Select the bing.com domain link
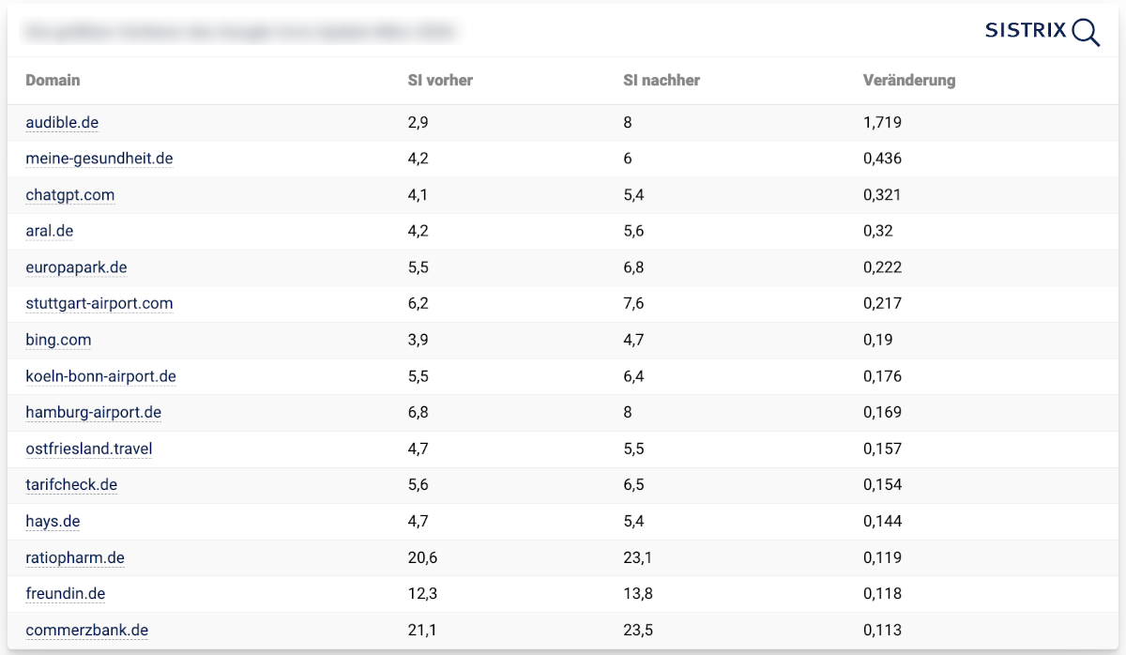The width and height of the screenshot is (1126, 655). (58, 340)
